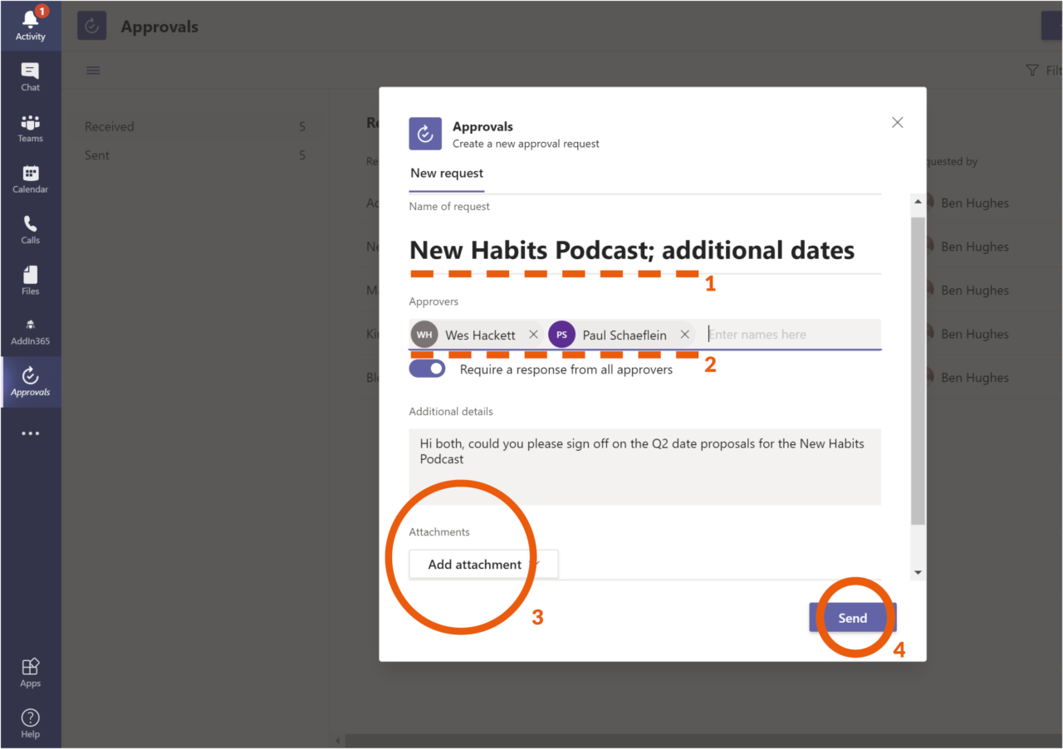Open the Calls section
The height and width of the screenshot is (749, 1063).
[x=30, y=230]
